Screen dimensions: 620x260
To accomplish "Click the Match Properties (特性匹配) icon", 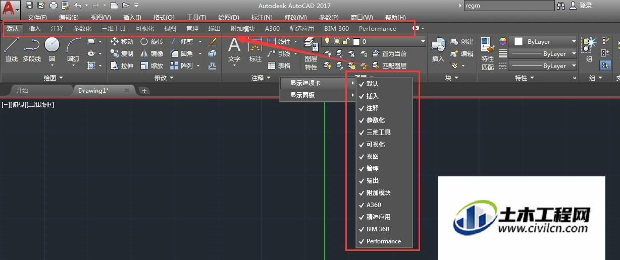I will (487, 53).
